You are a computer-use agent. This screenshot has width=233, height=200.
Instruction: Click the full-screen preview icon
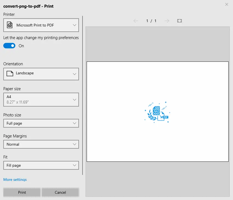[180, 21]
